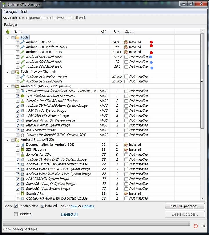The width and height of the screenshot is (209, 235).
Task: Click the Updates link
Action: tap(88, 206)
